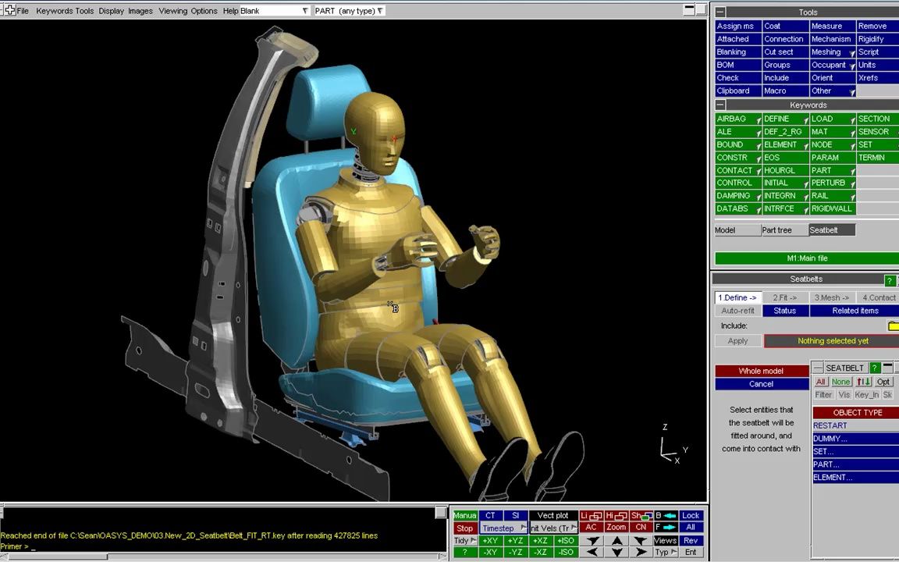Image resolution: width=899 pixels, height=562 pixels.
Task: Toggle the Manual mode button
Action: coord(465,515)
